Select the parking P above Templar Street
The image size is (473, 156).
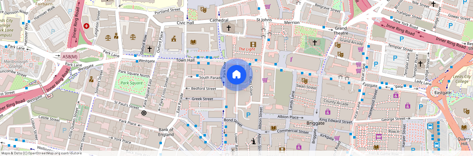click(x=402, y=39)
